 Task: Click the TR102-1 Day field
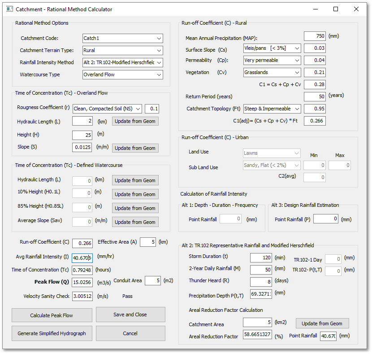click(333, 259)
